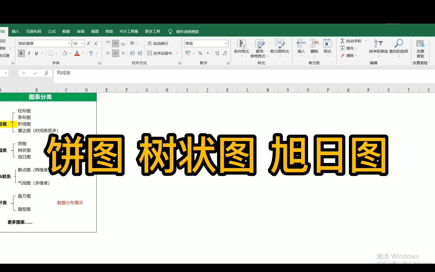Open 单元格样式 cell styles

(279, 48)
